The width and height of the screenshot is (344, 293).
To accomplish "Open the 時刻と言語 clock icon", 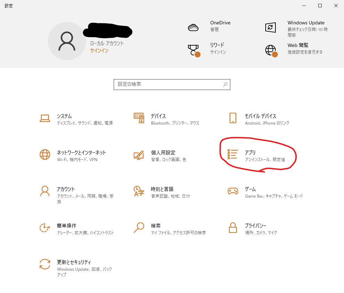I will point(139,191).
